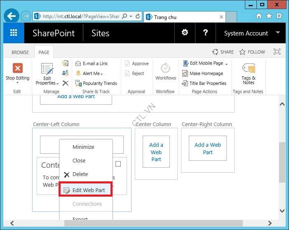Choose Minimize in the context menu

pyautogui.click(x=83, y=147)
